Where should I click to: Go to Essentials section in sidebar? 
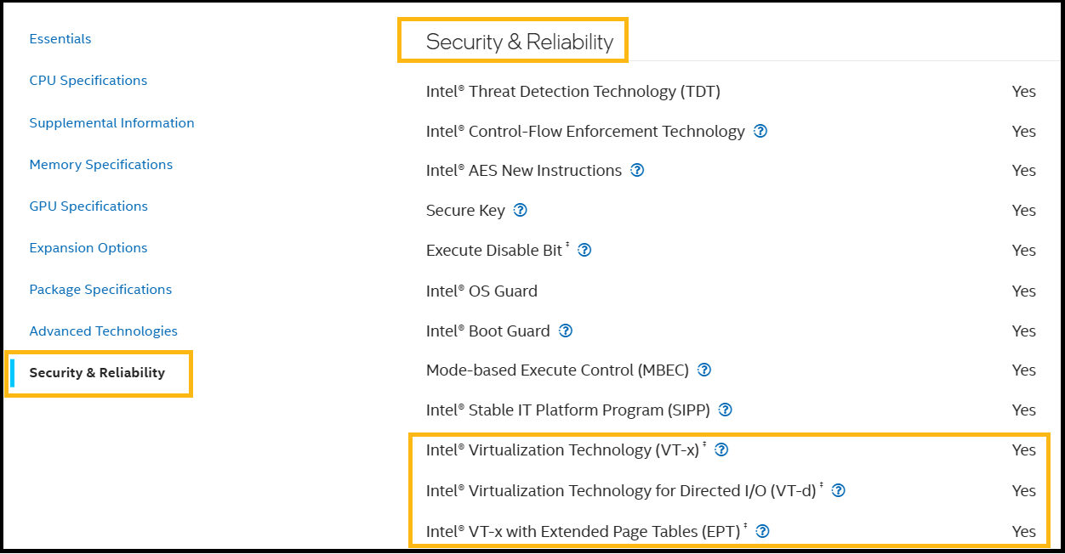pos(60,39)
